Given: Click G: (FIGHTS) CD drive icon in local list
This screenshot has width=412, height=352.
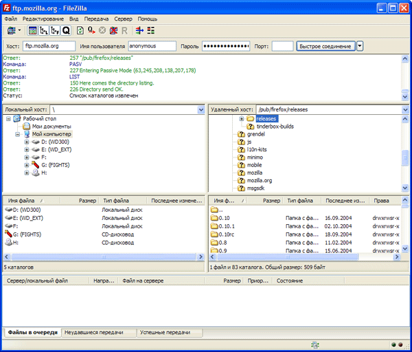Looking at the screenshot, I should pyautogui.click(x=9, y=234).
